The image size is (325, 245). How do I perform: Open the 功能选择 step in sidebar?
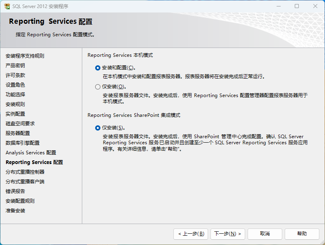click(x=15, y=95)
